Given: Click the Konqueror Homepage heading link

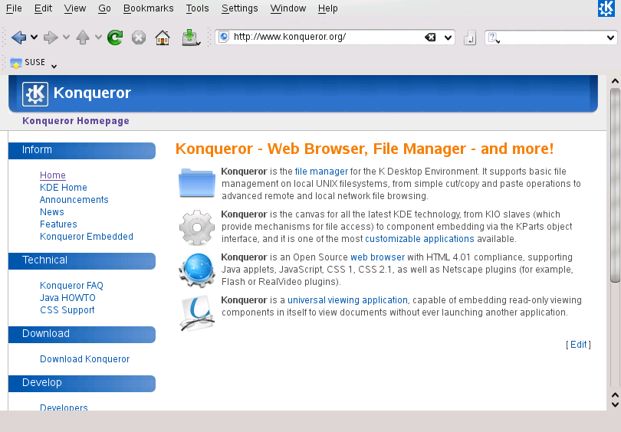Looking at the screenshot, I should click(76, 121).
